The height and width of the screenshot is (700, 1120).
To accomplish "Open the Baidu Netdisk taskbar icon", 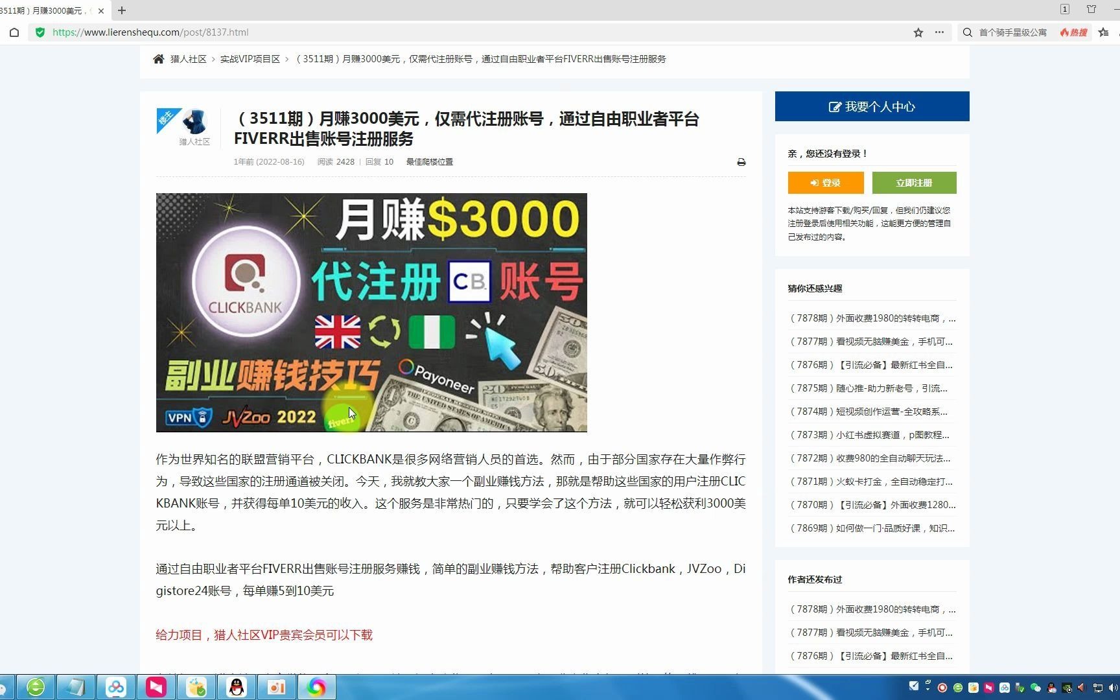I will (x=116, y=687).
